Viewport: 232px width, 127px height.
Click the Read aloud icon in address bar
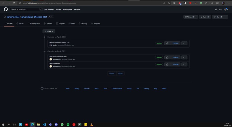click(164, 3)
